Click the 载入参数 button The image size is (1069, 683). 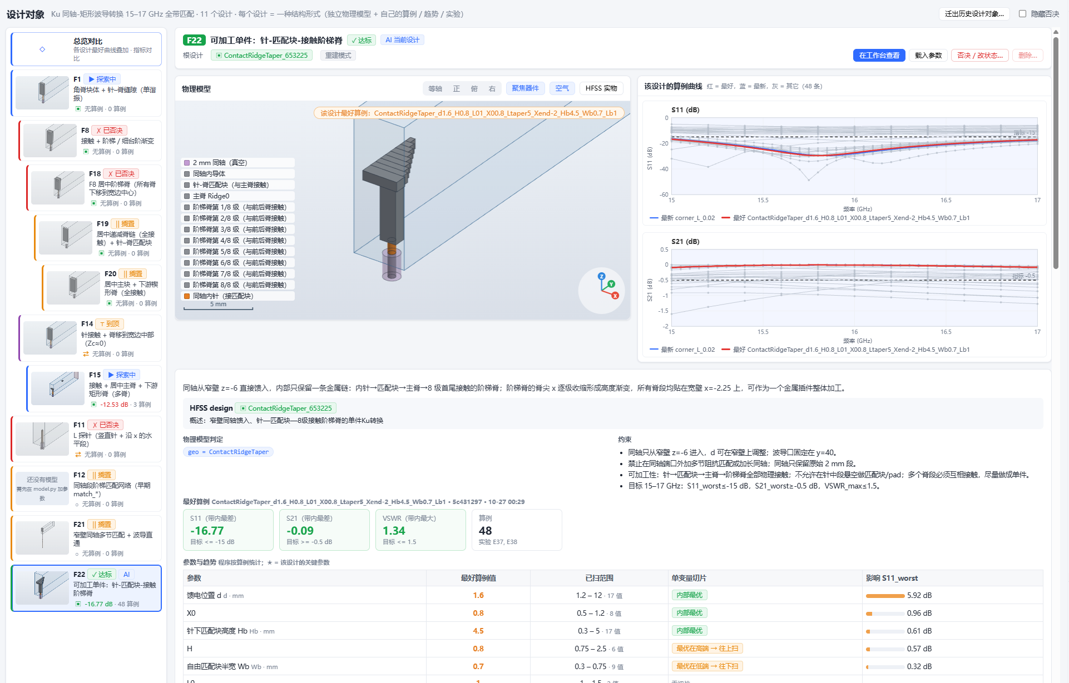click(x=928, y=56)
